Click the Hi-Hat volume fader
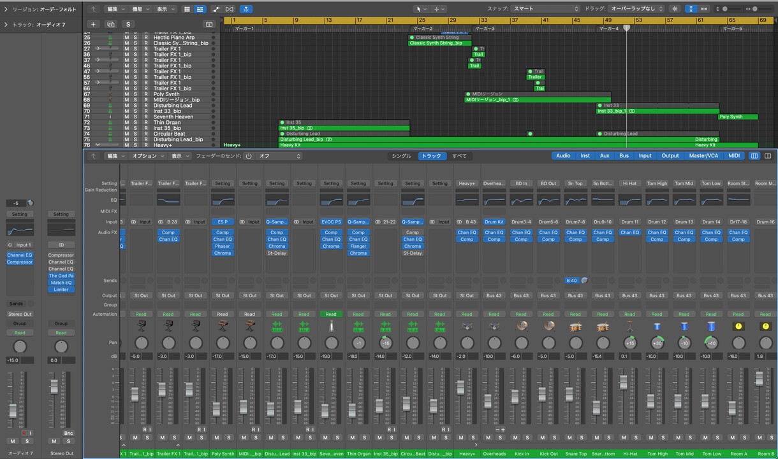The width and height of the screenshot is (778, 459). tap(624, 383)
